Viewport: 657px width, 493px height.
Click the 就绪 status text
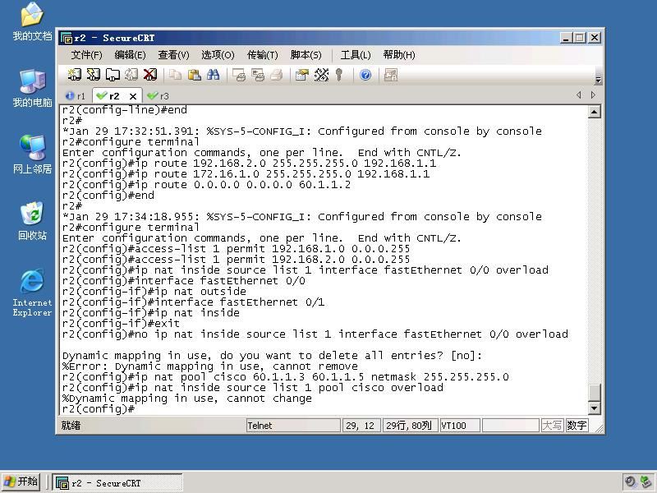71,426
